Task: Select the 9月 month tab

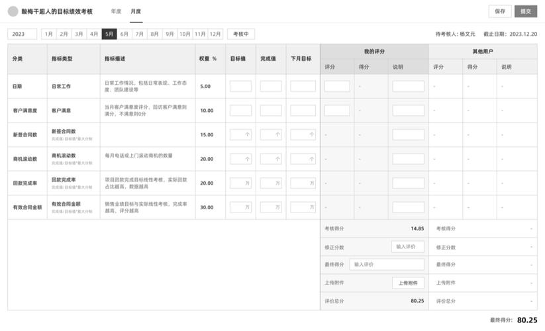Action: coord(170,34)
